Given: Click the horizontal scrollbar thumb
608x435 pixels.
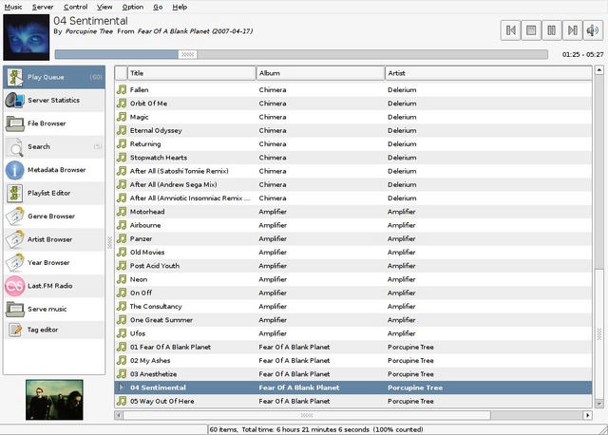Looking at the screenshot, I should click(x=307, y=415).
